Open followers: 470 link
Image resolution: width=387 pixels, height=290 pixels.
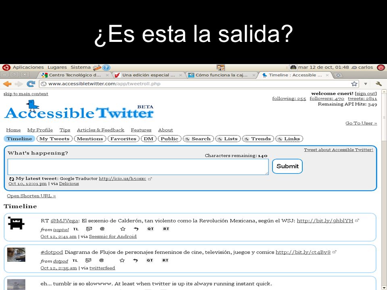point(327,99)
